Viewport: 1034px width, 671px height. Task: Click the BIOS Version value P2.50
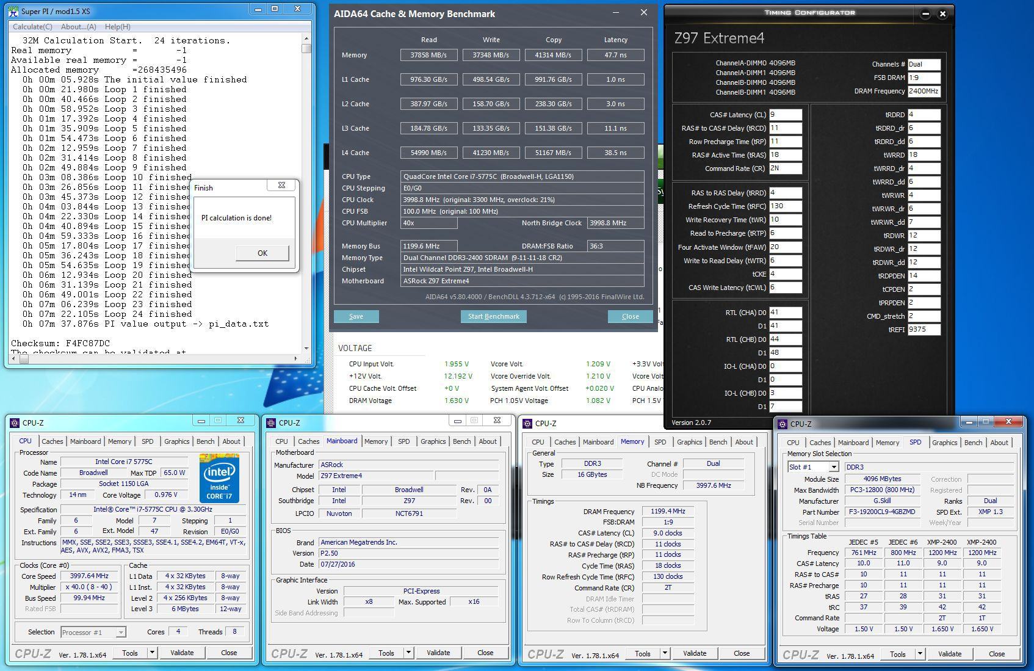409,553
